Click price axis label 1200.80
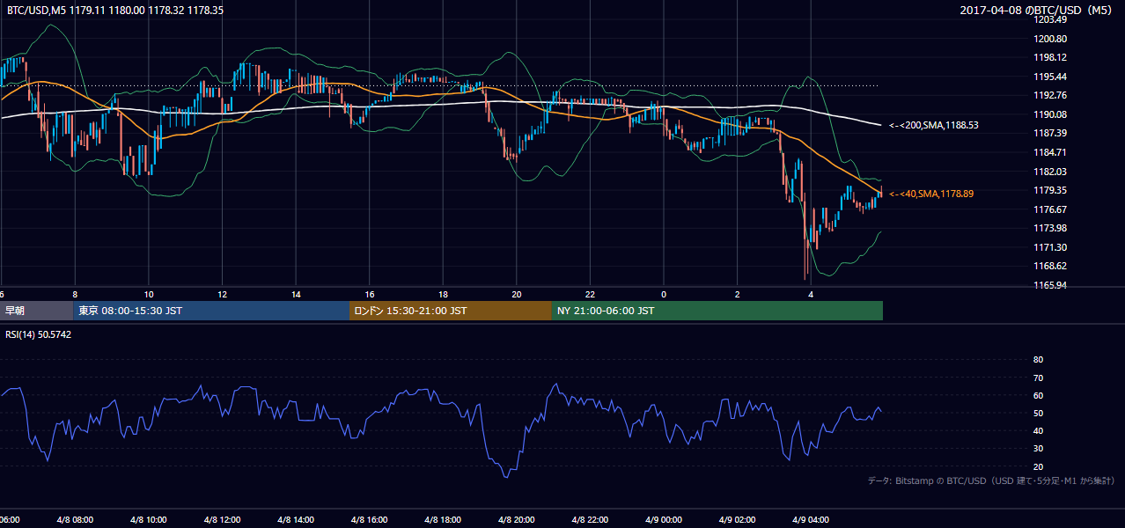Viewport: 1125px width, 528px height. click(x=1049, y=39)
